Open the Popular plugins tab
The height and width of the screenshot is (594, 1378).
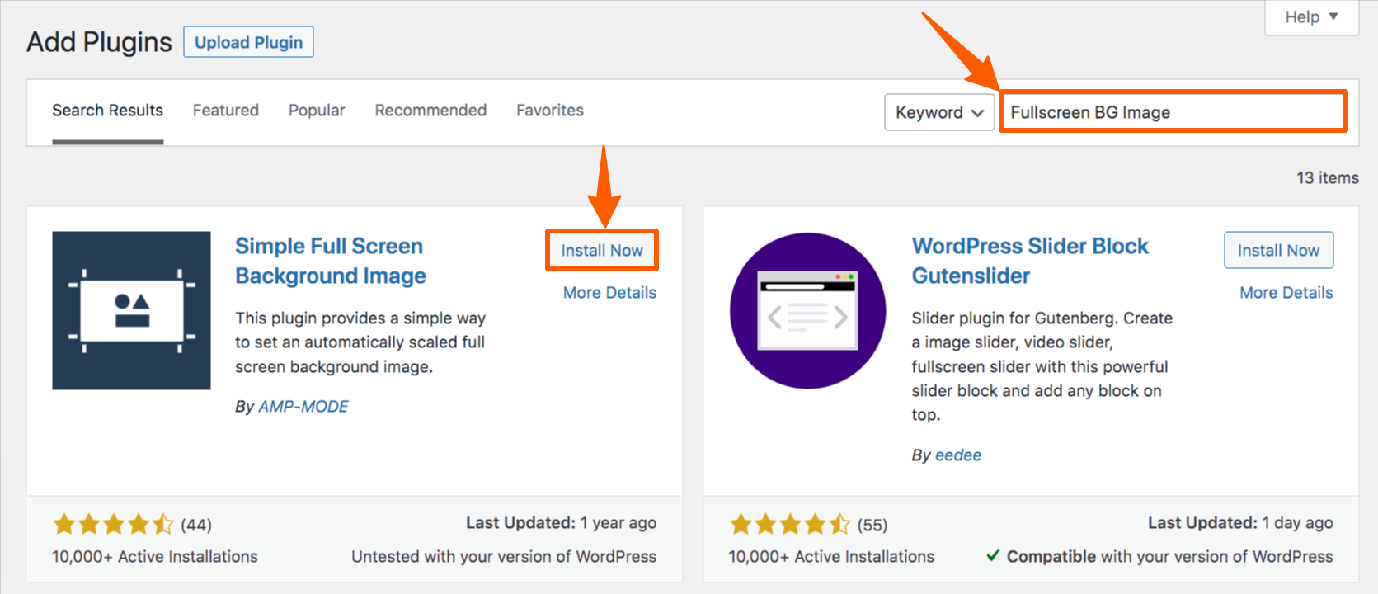316,110
